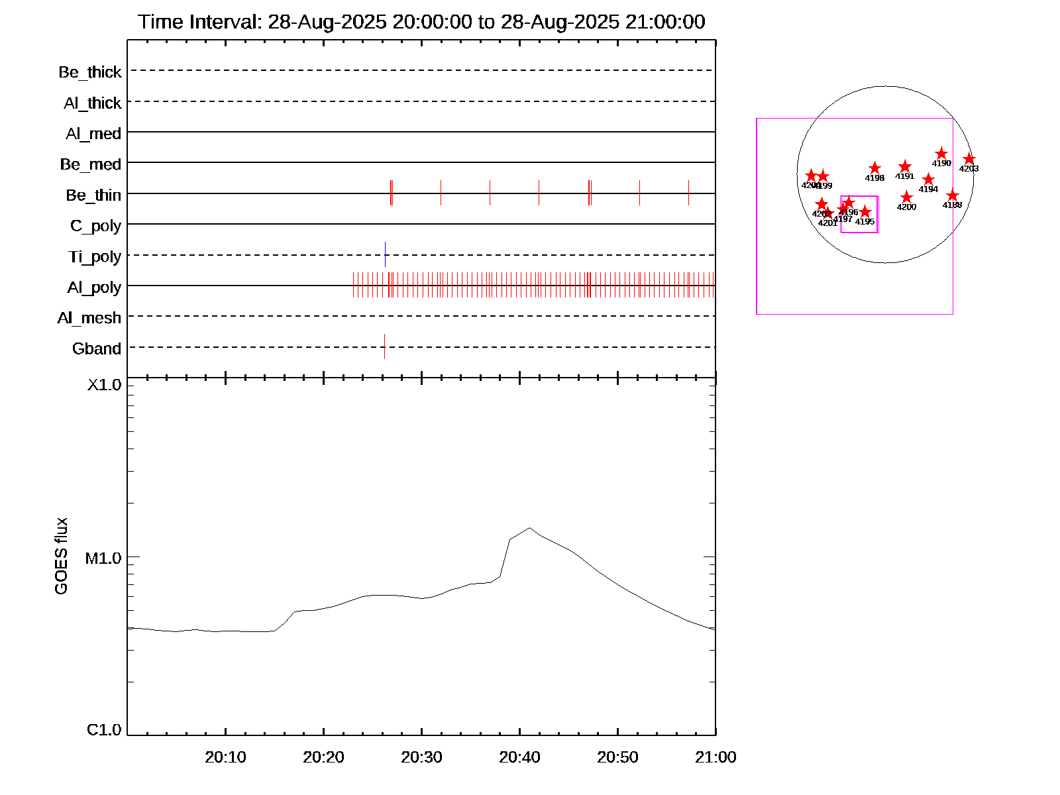This screenshot has height=795, width=1060.
Task: Select the Gband filter label
Action: [x=97, y=349]
